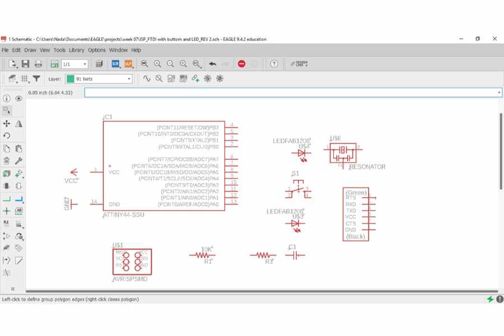Click the red Stop command icon
Image resolution: width=504 pixels, height=336 pixels.
242,64
